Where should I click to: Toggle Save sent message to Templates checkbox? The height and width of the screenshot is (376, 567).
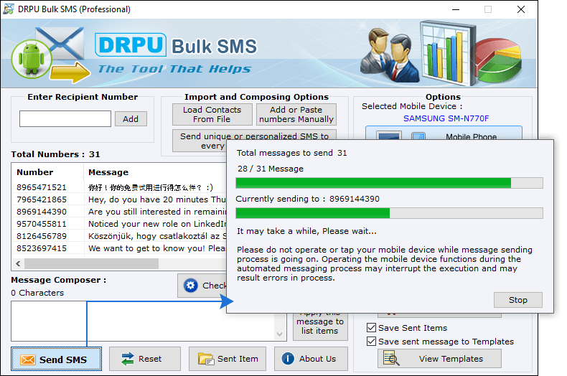[371, 342]
